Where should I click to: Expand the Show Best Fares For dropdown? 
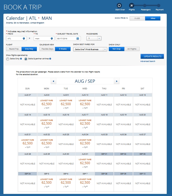(105, 49)
